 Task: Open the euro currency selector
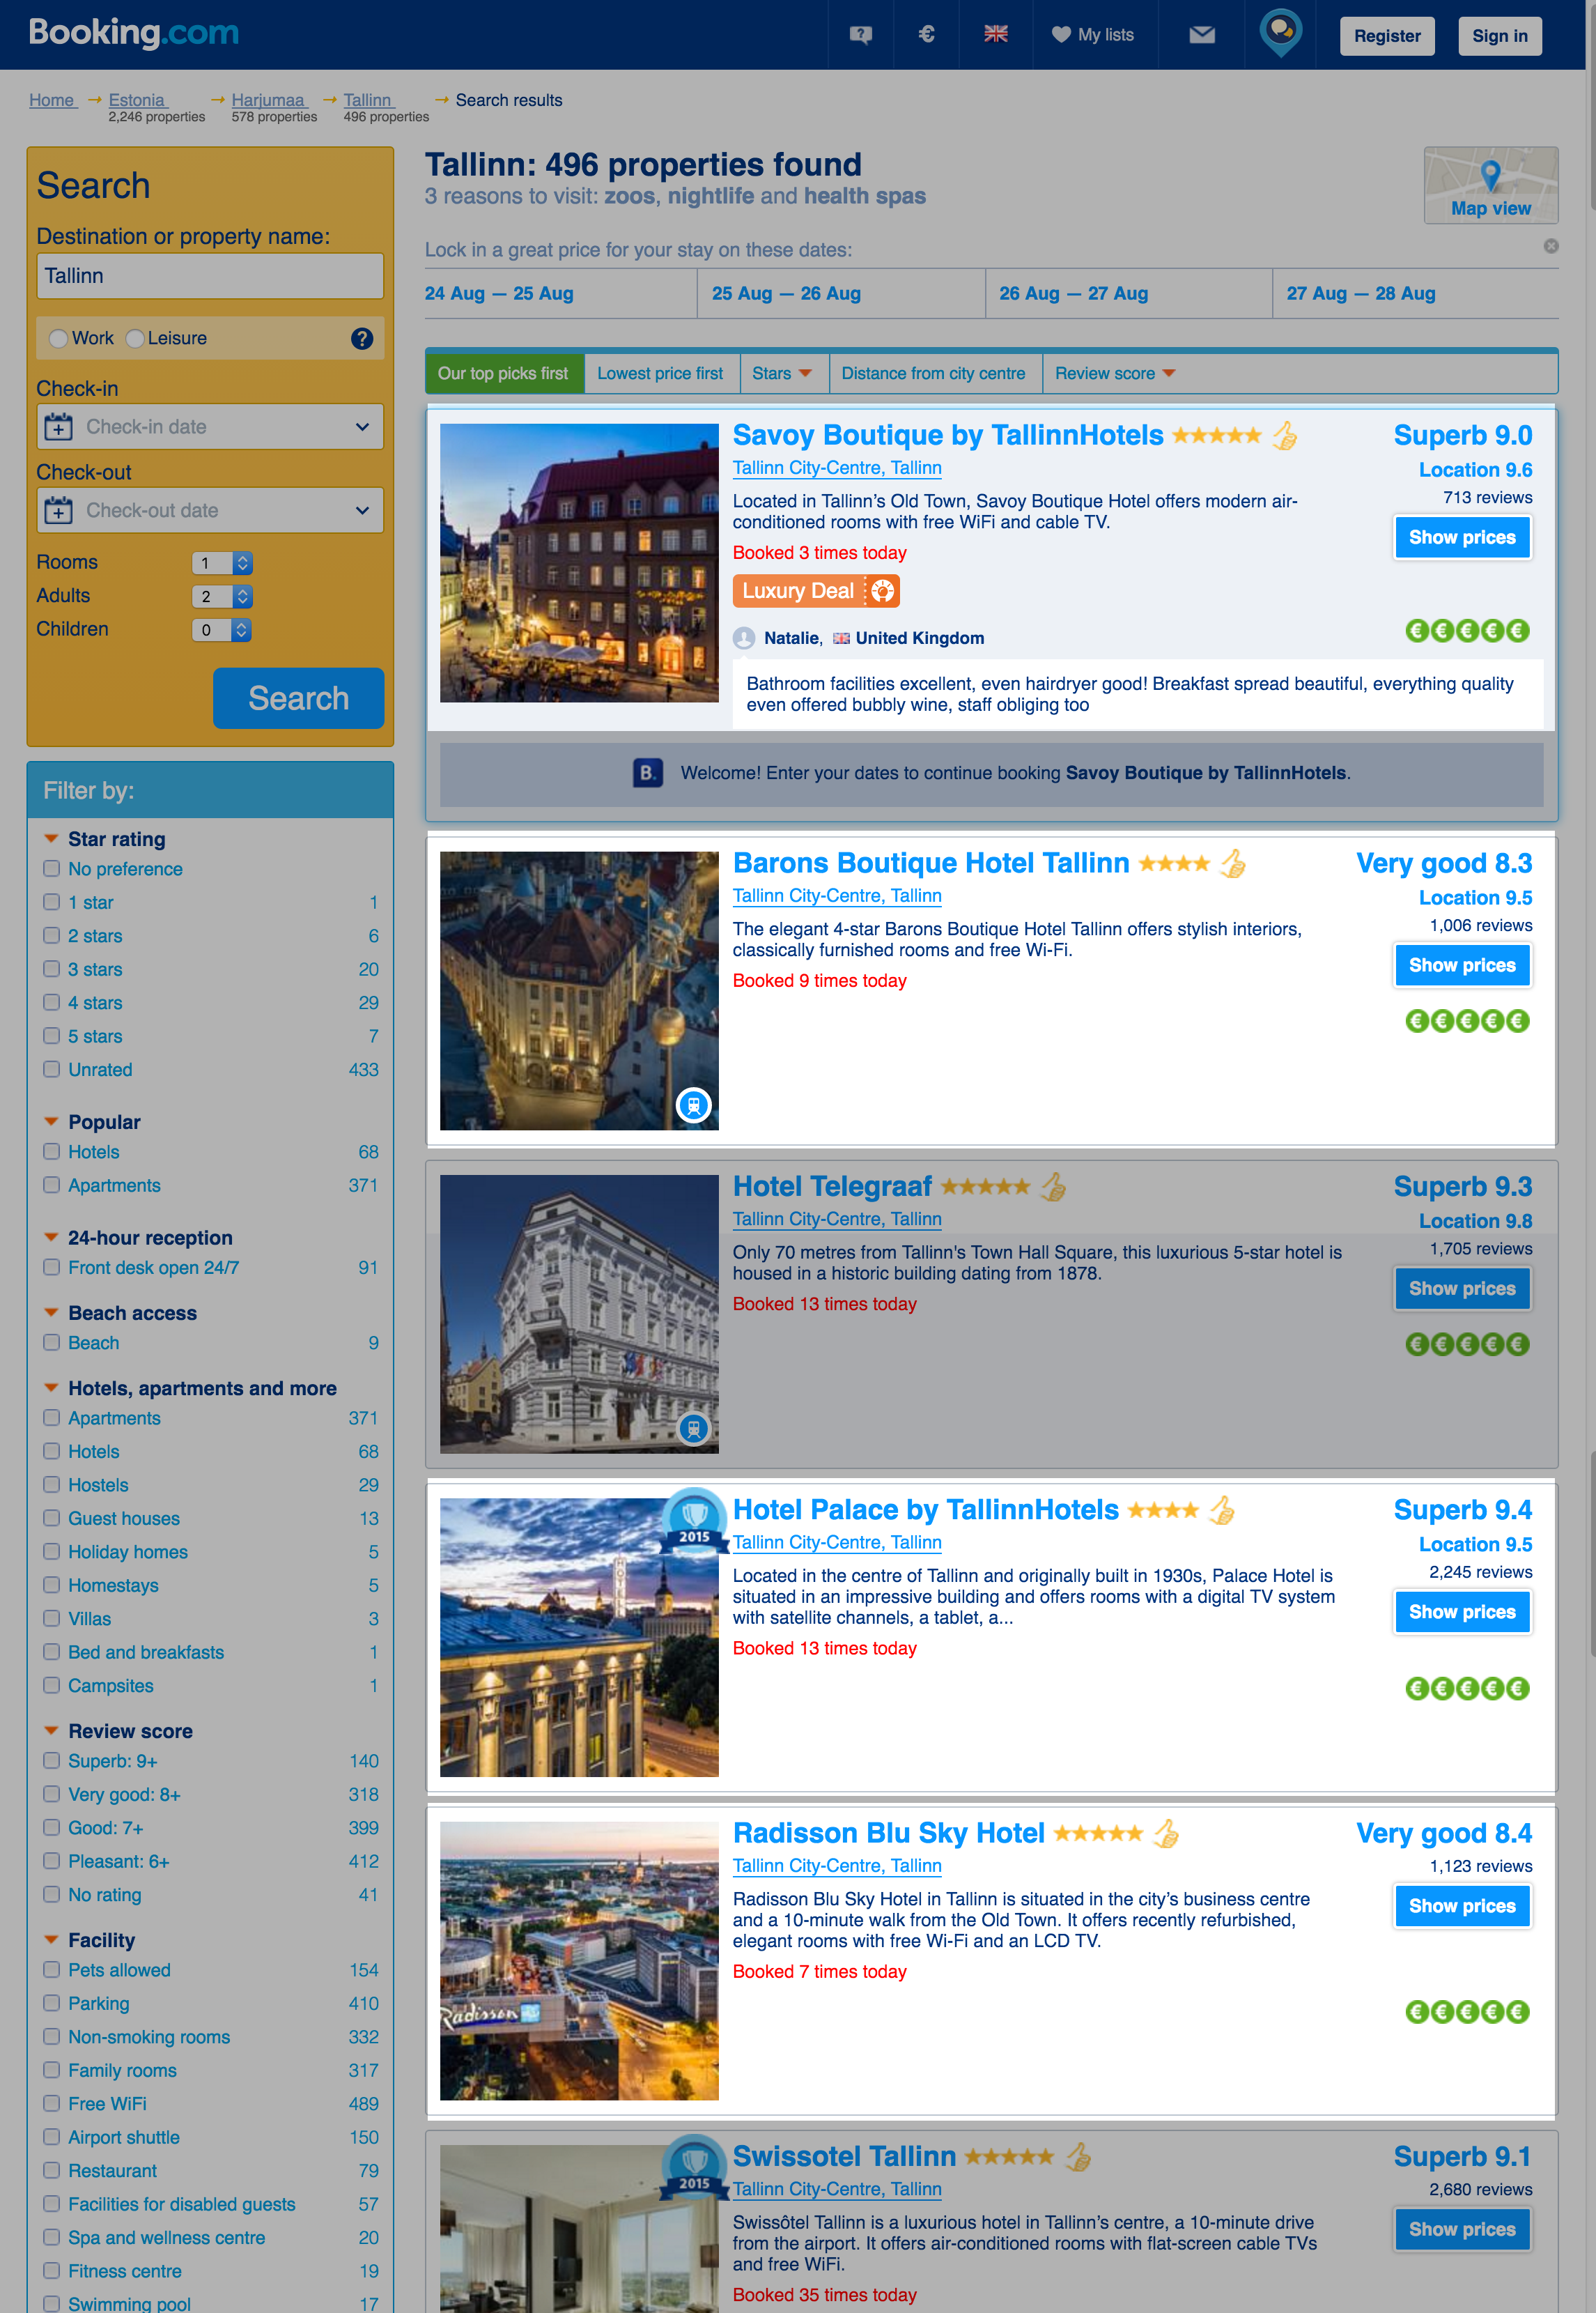tap(926, 35)
